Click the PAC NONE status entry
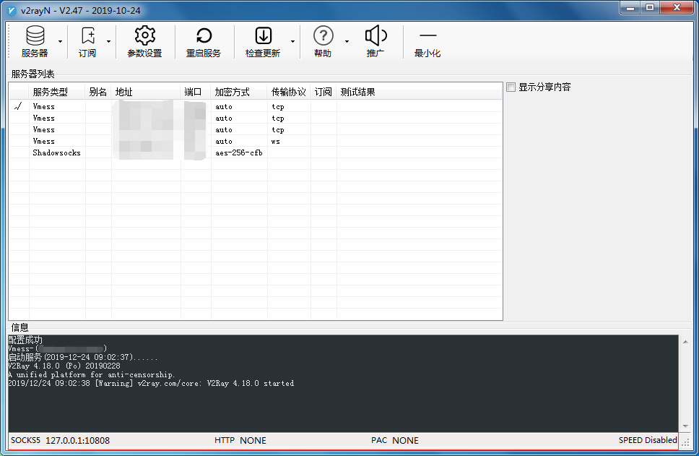This screenshot has height=456, width=699. pyautogui.click(x=395, y=440)
